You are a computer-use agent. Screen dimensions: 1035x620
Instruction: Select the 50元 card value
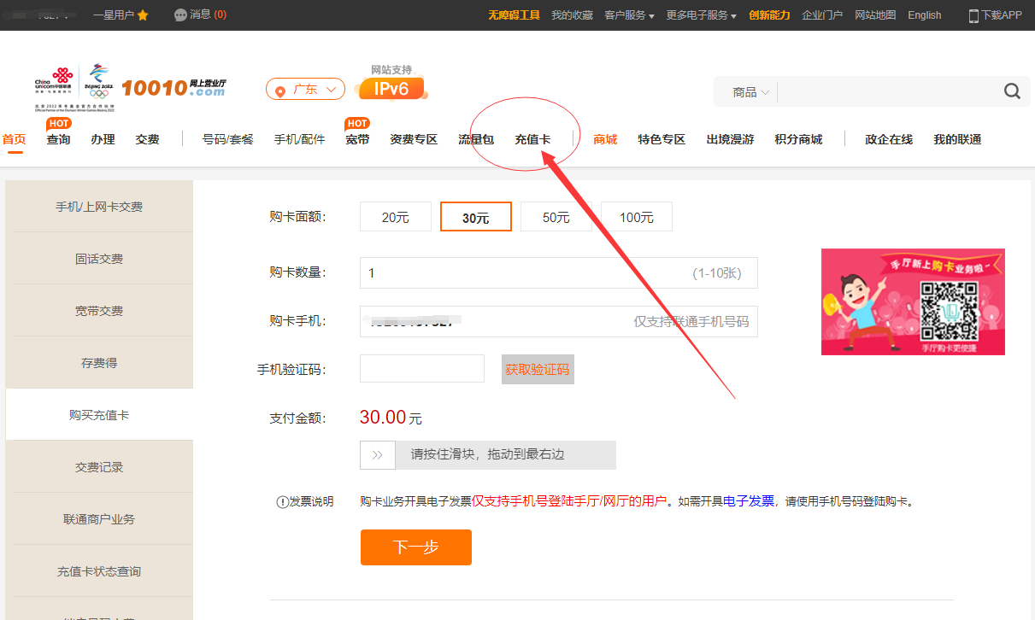(x=556, y=217)
